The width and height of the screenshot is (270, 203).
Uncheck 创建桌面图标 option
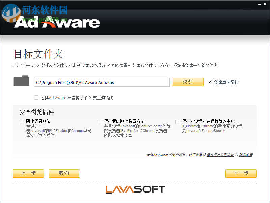[210, 81]
